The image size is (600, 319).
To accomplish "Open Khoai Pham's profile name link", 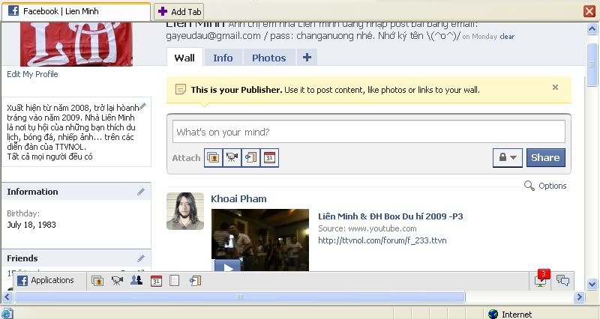I will 238,198.
